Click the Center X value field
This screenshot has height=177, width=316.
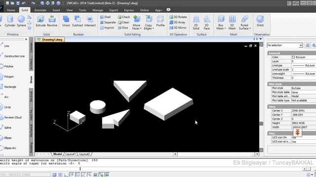(304, 111)
